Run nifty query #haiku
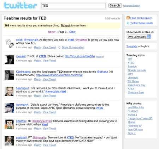This screenshot has width=159, height=149. tap(131, 122)
